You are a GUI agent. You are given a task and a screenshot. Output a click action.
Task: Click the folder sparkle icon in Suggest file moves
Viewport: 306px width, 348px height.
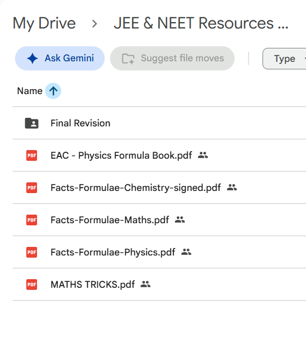pos(128,59)
